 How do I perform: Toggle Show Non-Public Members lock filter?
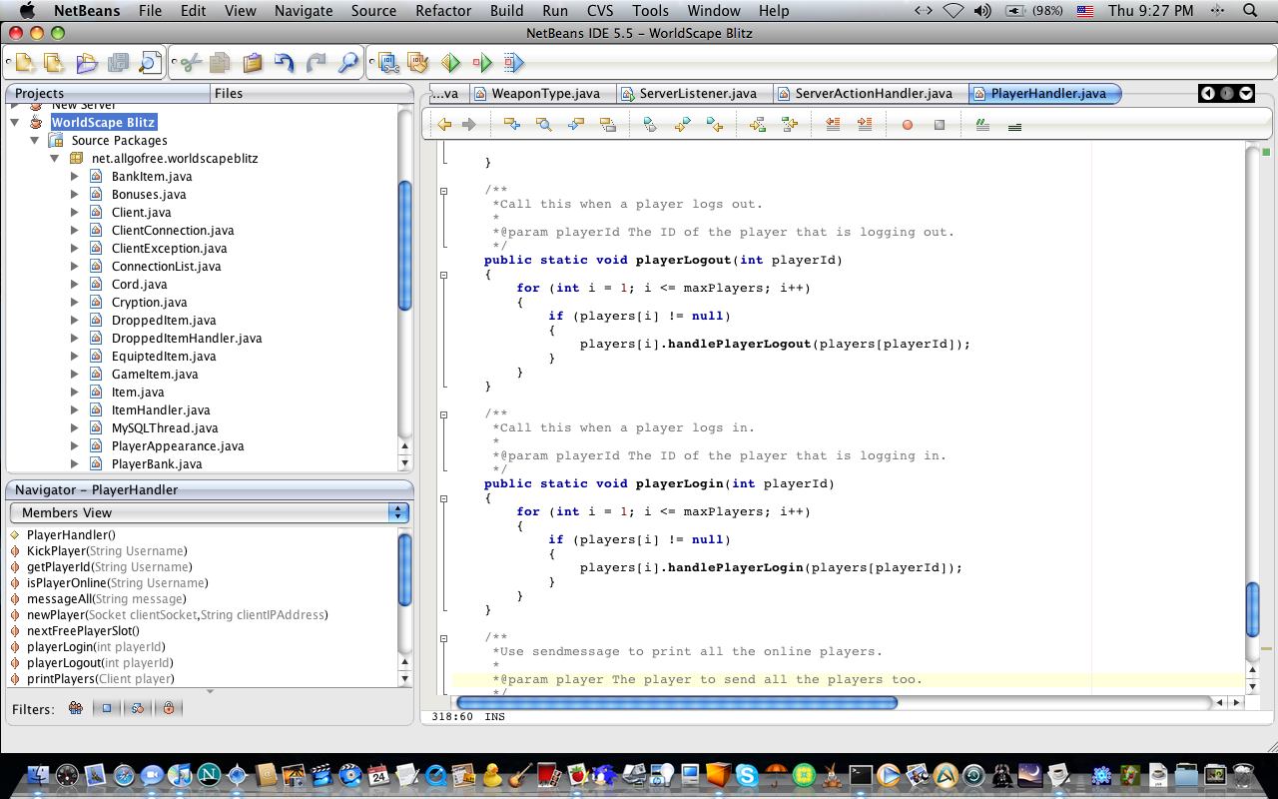pyautogui.click(x=169, y=708)
